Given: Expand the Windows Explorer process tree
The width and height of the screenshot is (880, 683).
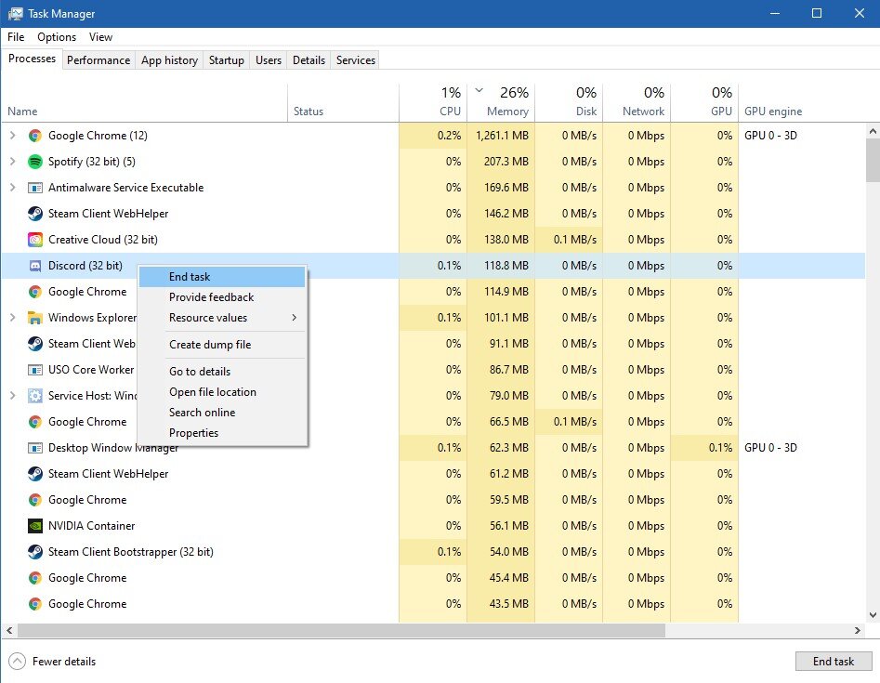Looking at the screenshot, I should (x=12, y=318).
